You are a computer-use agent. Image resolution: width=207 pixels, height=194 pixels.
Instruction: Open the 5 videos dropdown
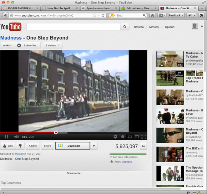coord(53,45)
